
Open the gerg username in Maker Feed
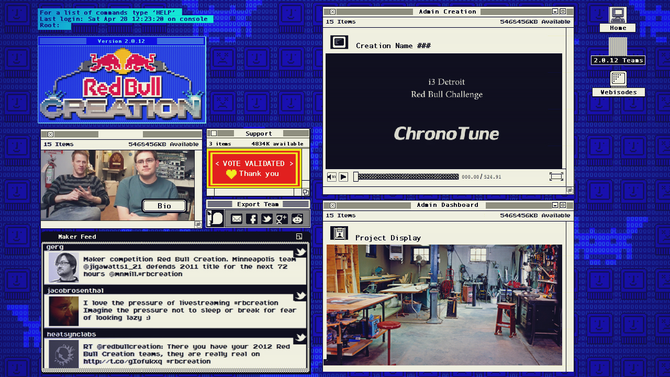click(55, 247)
